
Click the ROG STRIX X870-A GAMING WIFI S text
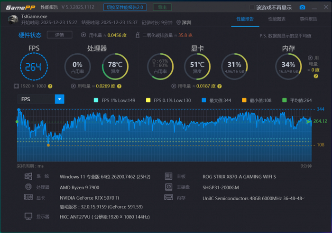point(239,177)
